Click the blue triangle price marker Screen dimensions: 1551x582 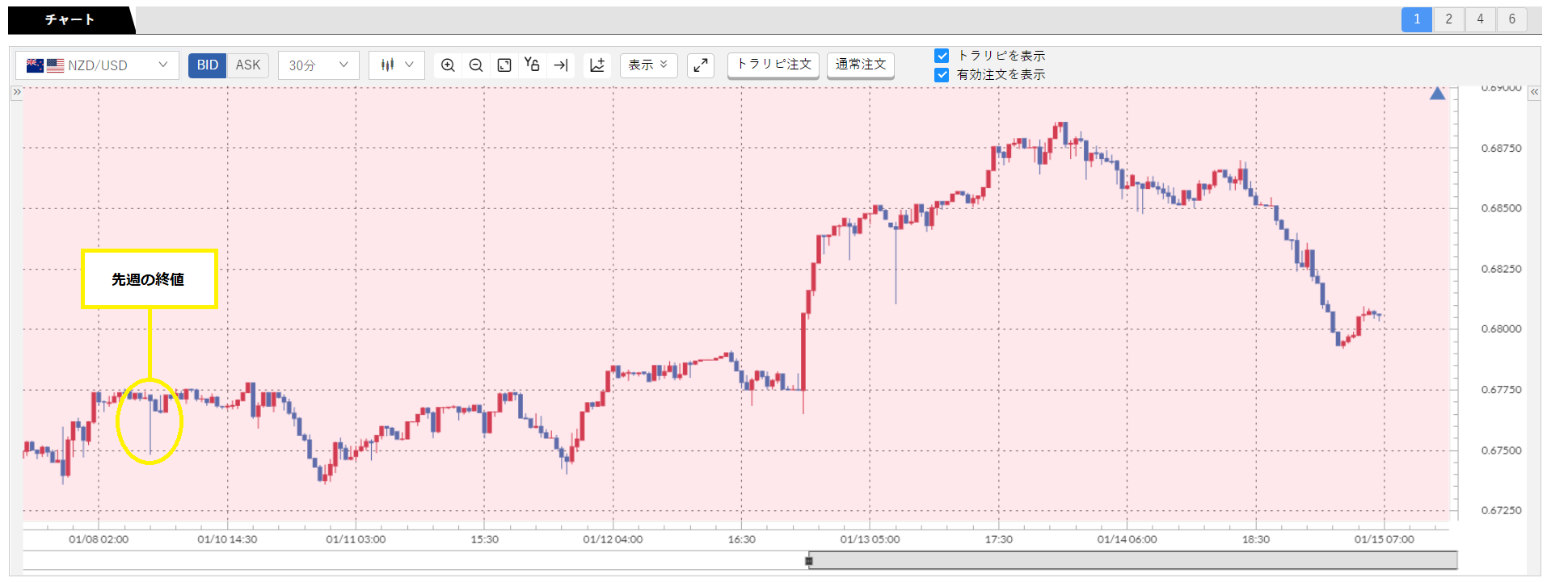coord(1437,94)
